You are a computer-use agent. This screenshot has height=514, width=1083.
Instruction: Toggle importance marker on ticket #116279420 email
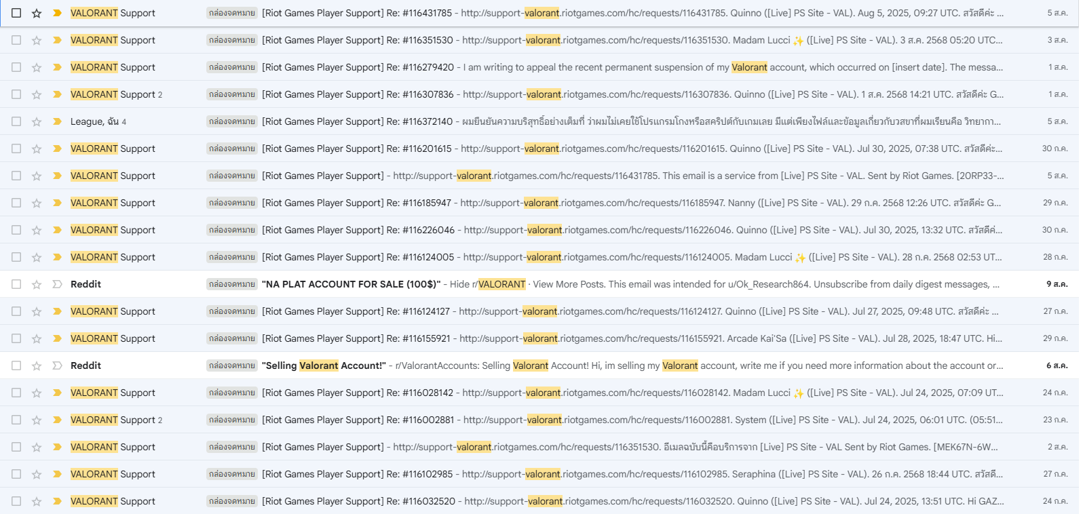pyautogui.click(x=57, y=67)
